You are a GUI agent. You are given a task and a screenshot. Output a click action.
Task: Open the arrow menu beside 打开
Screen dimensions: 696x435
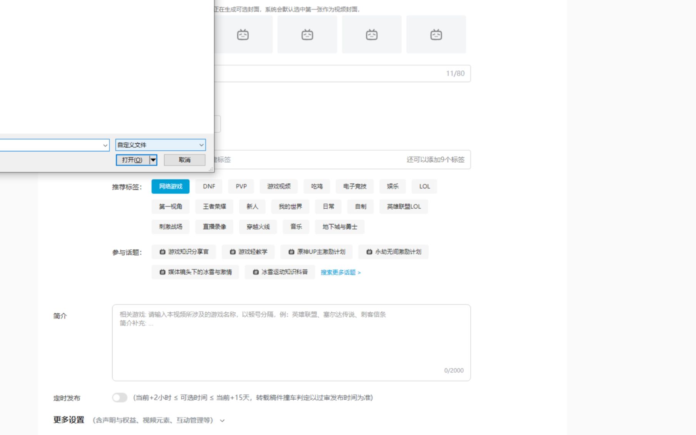point(153,160)
